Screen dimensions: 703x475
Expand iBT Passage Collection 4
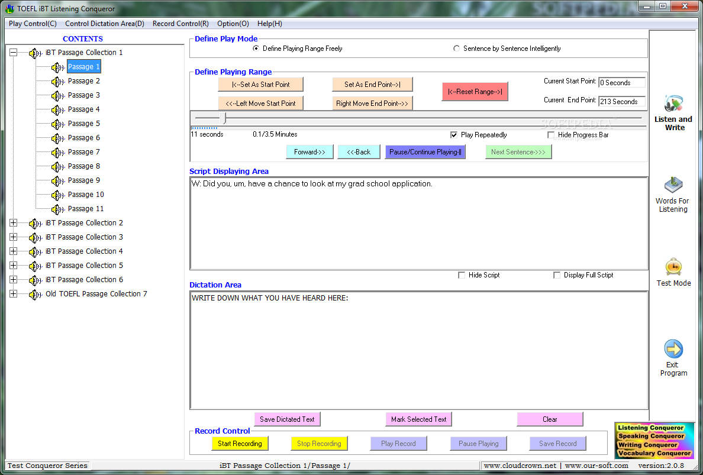point(13,251)
